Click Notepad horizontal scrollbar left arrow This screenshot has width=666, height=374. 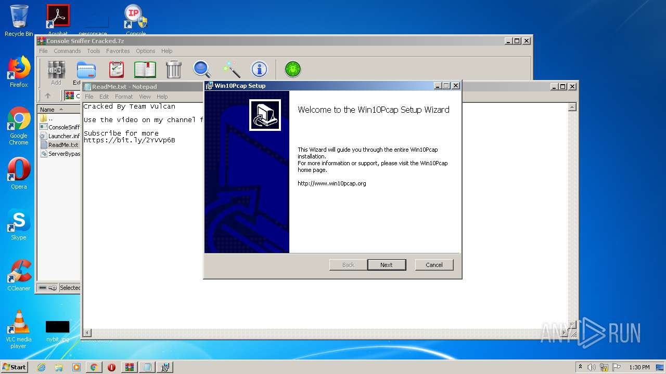(x=87, y=332)
